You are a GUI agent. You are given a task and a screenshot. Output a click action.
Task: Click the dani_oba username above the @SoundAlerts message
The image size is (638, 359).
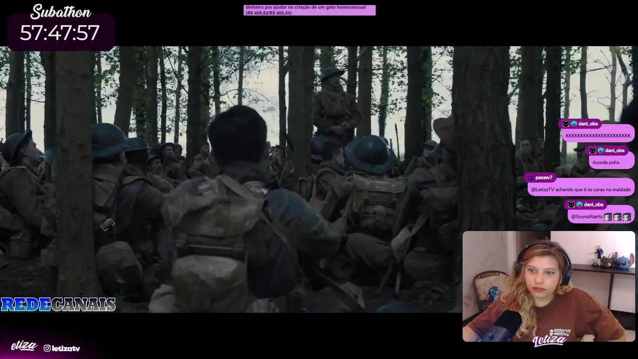[594, 204]
